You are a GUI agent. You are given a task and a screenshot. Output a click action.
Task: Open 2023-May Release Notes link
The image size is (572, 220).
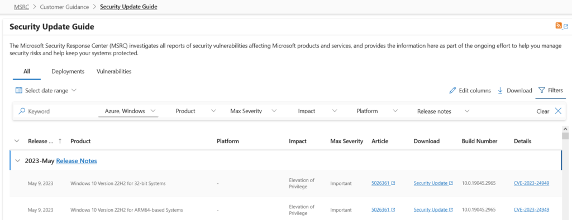(77, 161)
